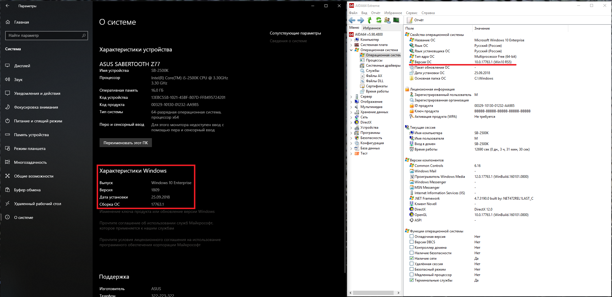Expand the Сеть node arrow

pos(351,117)
